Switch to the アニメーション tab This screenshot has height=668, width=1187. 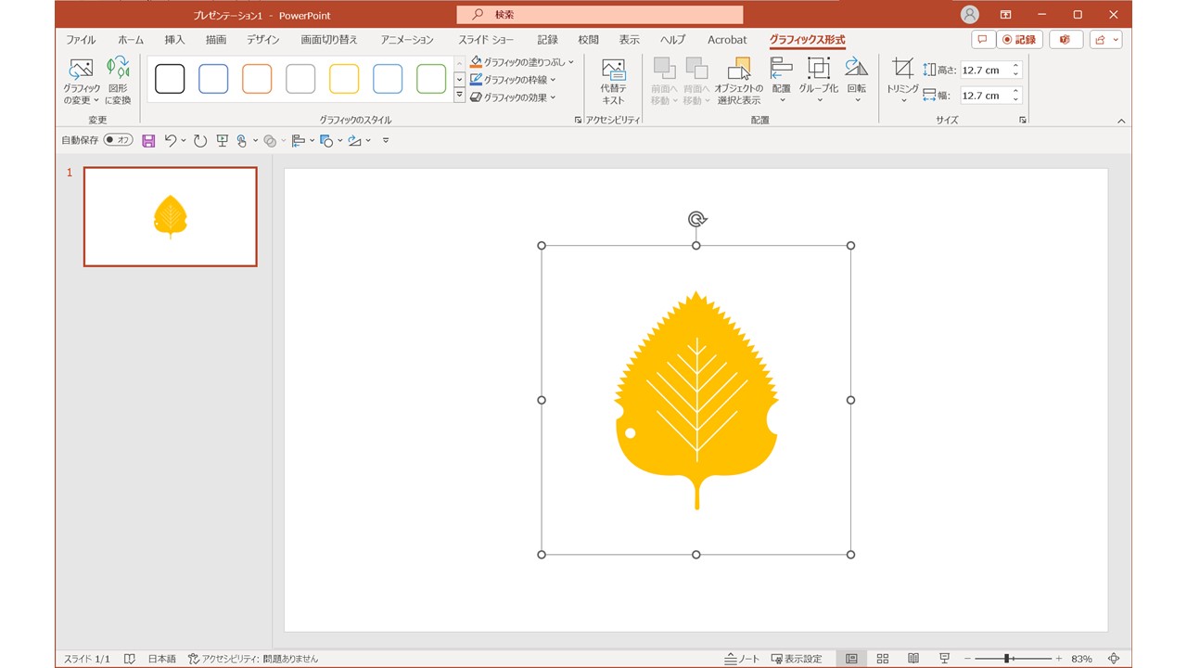pyautogui.click(x=406, y=40)
